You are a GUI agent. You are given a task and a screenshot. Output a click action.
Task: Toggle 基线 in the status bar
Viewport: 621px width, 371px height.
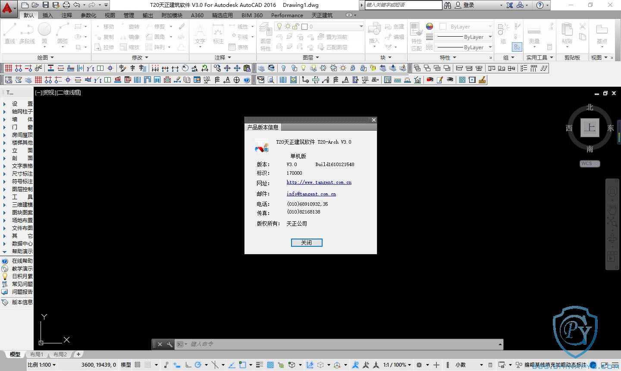540,365
